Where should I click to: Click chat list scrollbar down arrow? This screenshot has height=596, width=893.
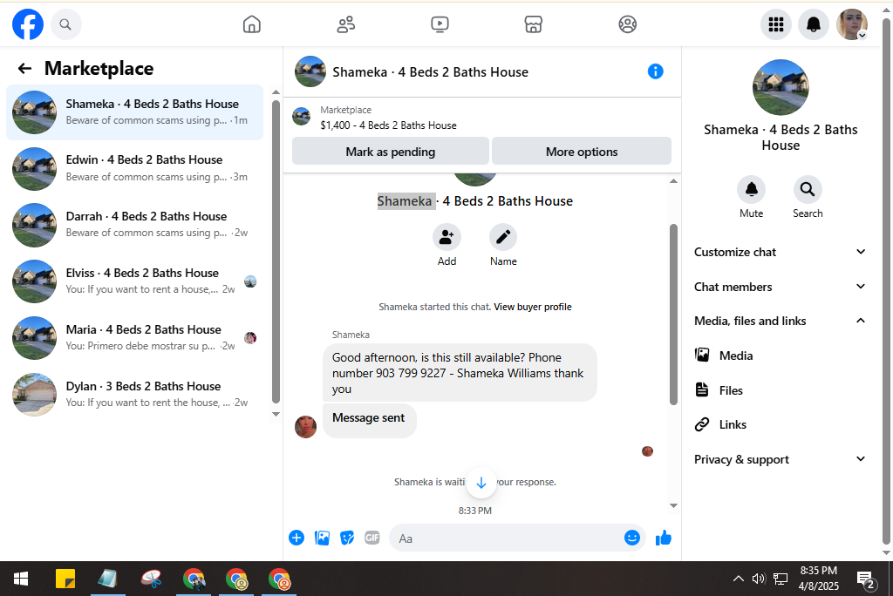(276, 414)
